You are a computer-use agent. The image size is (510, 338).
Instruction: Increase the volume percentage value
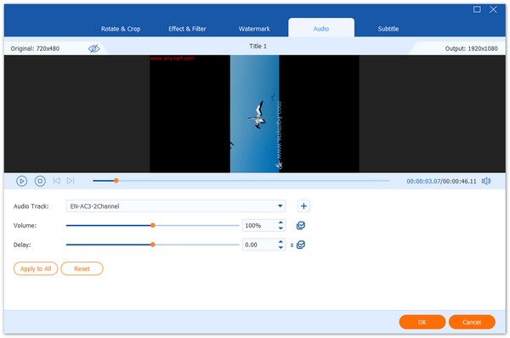click(280, 223)
